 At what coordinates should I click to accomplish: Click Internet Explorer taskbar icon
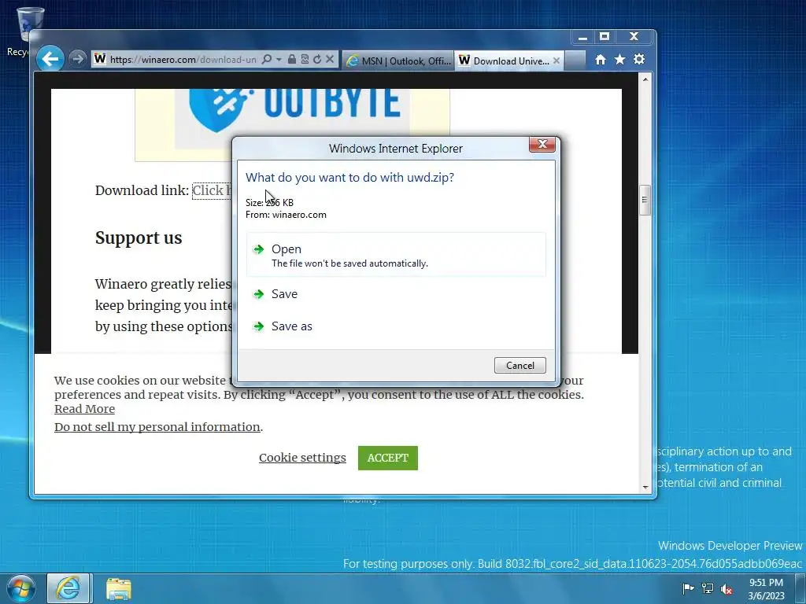coord(68,588)
